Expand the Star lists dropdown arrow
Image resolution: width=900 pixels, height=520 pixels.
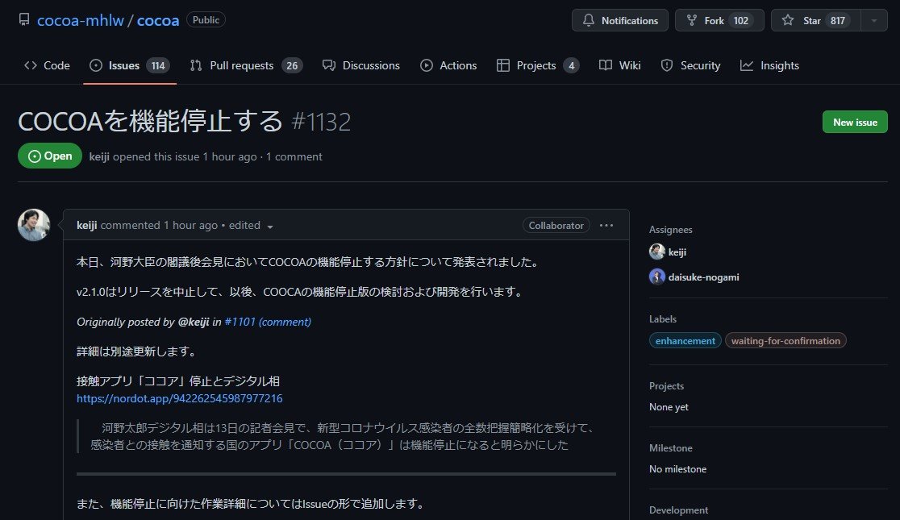(x=874, y=20)
